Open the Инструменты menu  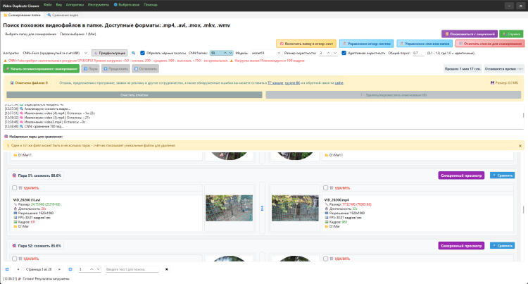99,5
